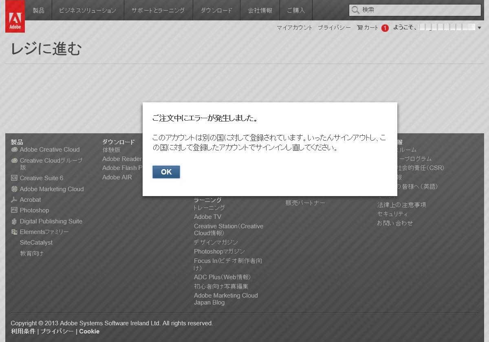Click the 検索 search field
The image size is (489, 342).
pyautogui.click(x=415, y=10)
